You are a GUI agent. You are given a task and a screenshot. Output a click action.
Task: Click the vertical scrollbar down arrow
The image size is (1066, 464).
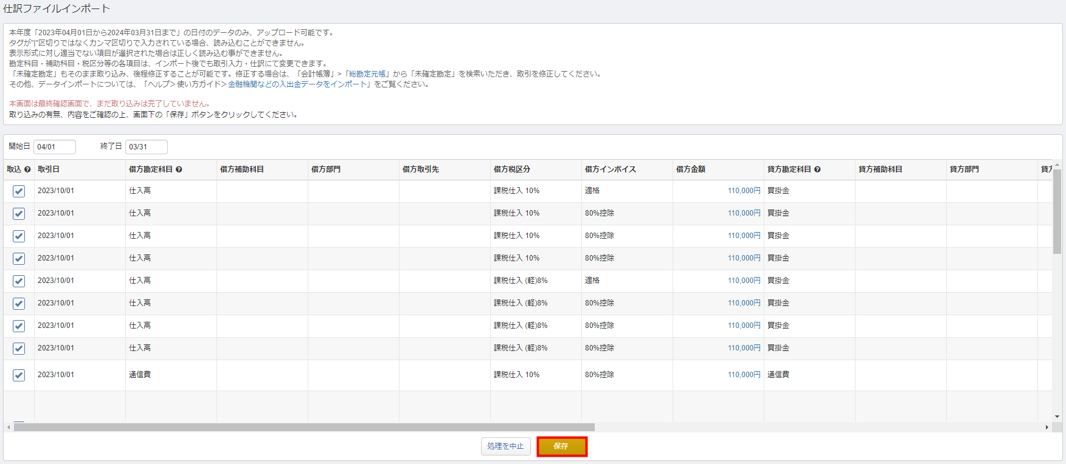tap(1057, 417)
